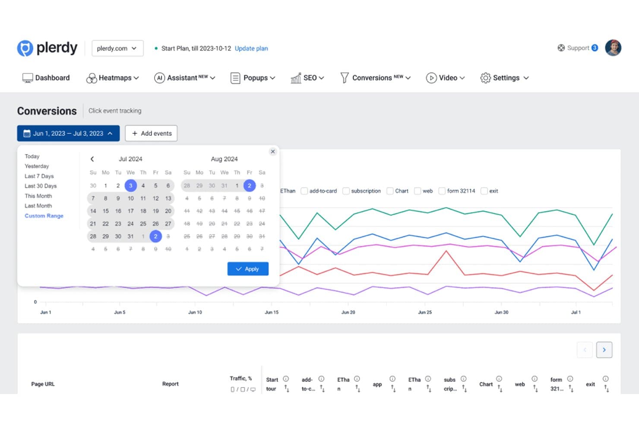
Task: Enable the form 32114 checkbox
Action: tap(442, 191)
